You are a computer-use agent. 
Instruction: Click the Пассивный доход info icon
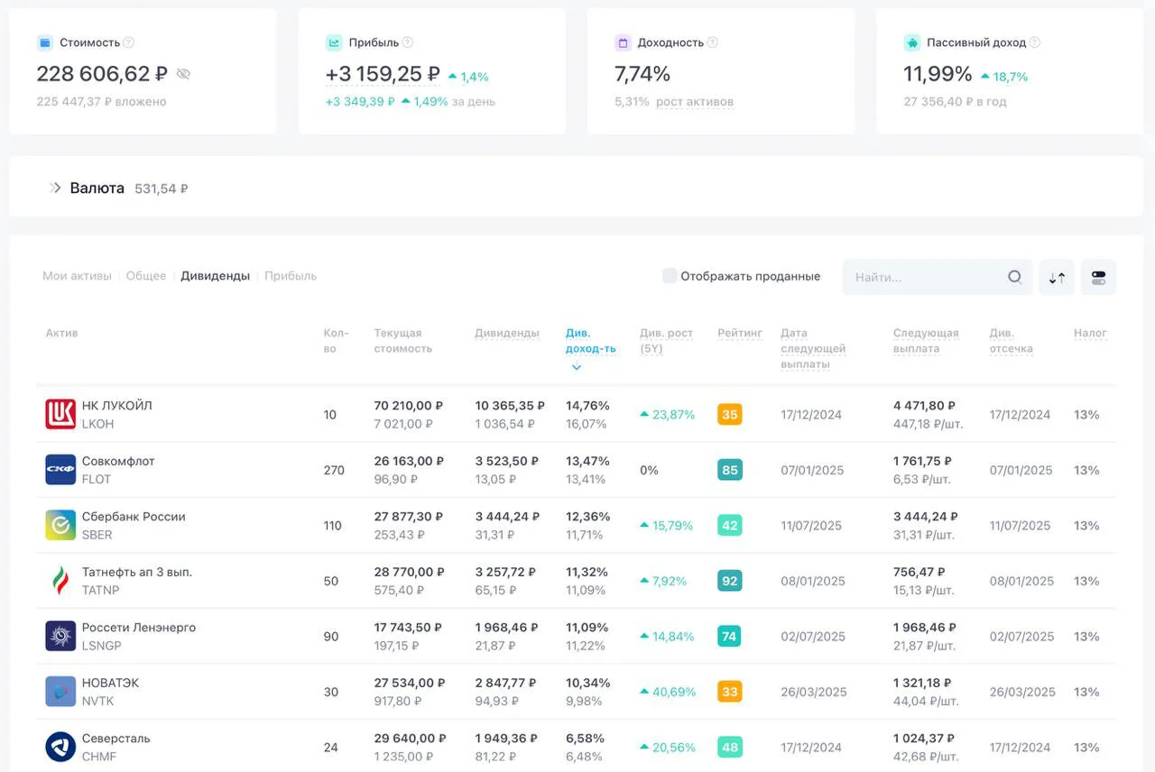click(x=1035, y=42)
